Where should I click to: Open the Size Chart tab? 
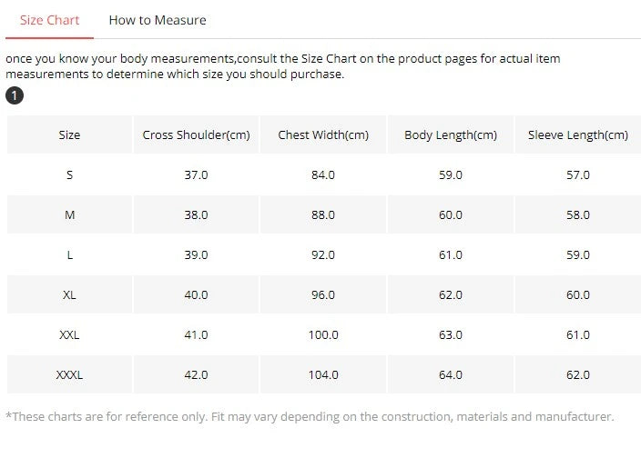tap(49, 20)
